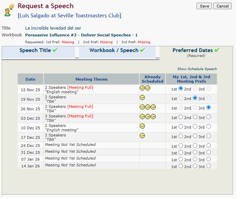This screenshot has height=198, width=236.
Task: Click first speaker face icon for 03 Dec 25
Action: point(142,117)
